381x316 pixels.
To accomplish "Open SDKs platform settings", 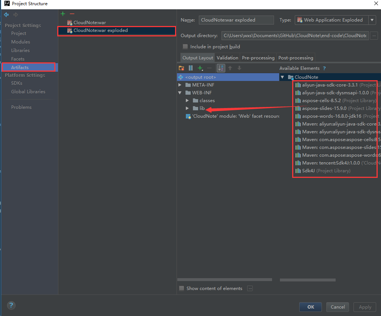I will click(x=16, y=83).
